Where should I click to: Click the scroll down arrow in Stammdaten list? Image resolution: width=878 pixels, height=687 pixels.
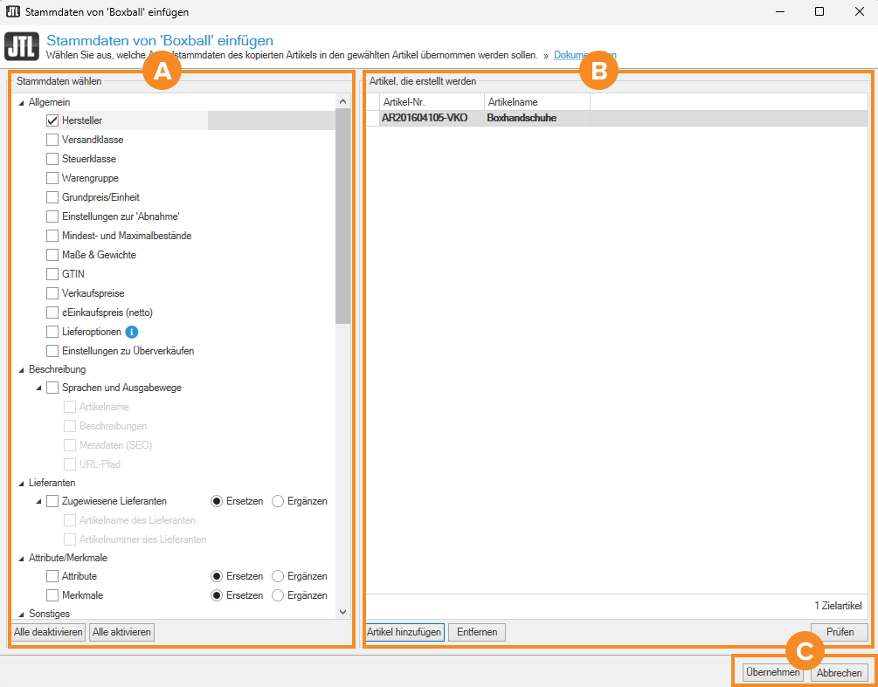pos(342,613)
